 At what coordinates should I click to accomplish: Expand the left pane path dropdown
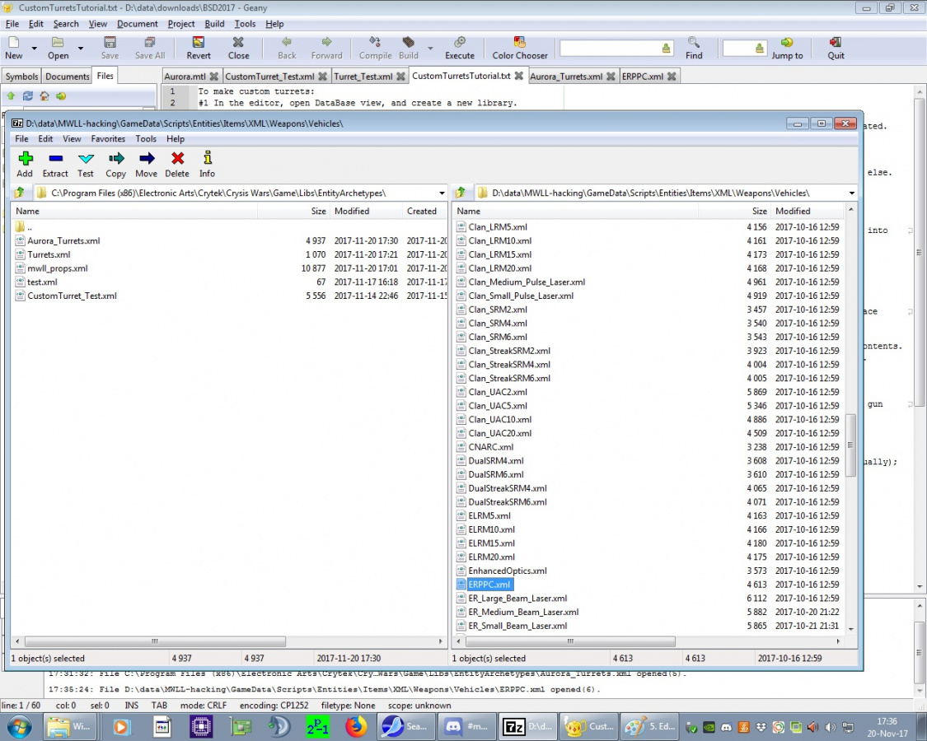[442, 193]
